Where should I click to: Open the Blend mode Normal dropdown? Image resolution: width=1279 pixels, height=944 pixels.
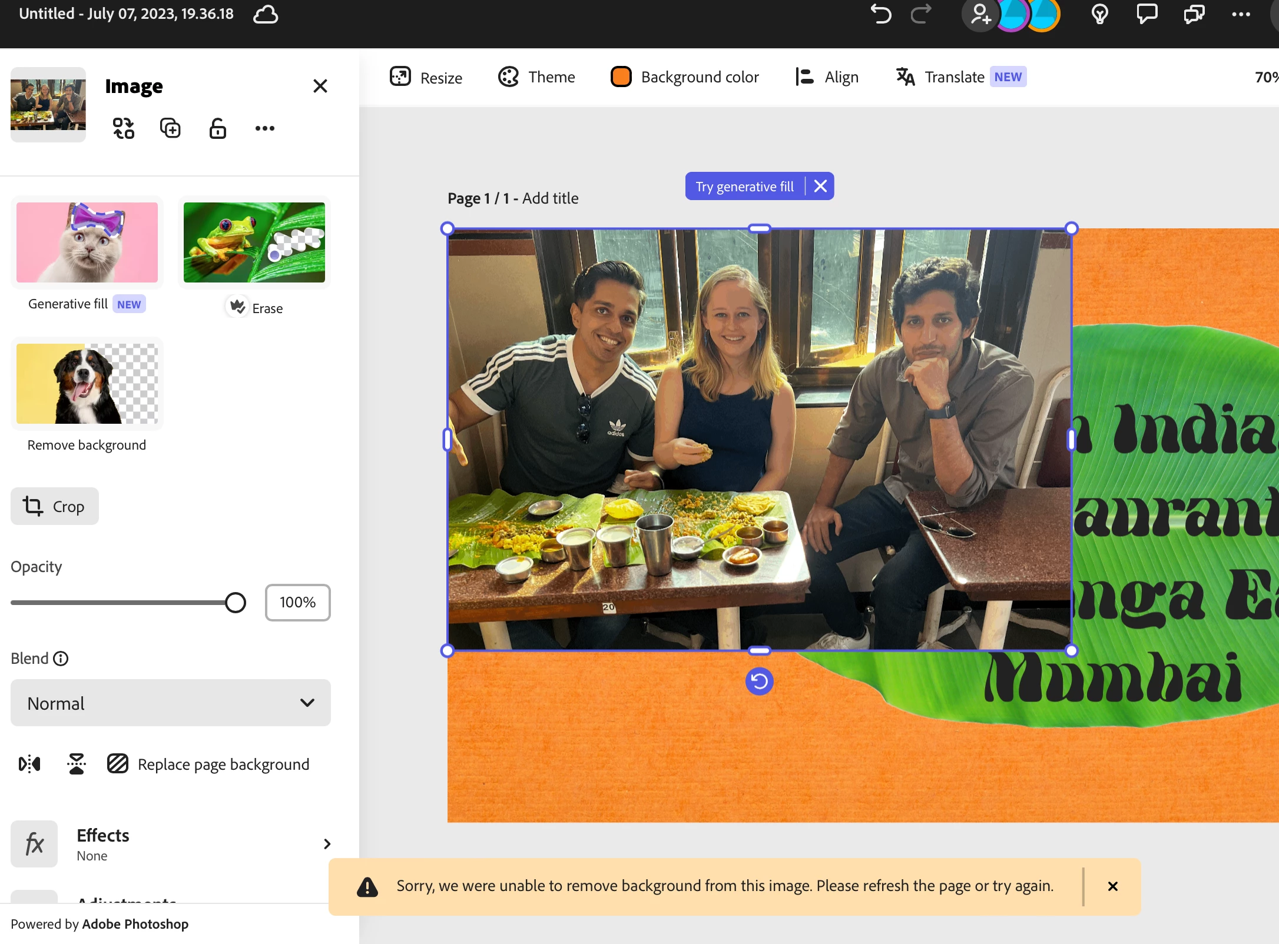tap(171, 703)
